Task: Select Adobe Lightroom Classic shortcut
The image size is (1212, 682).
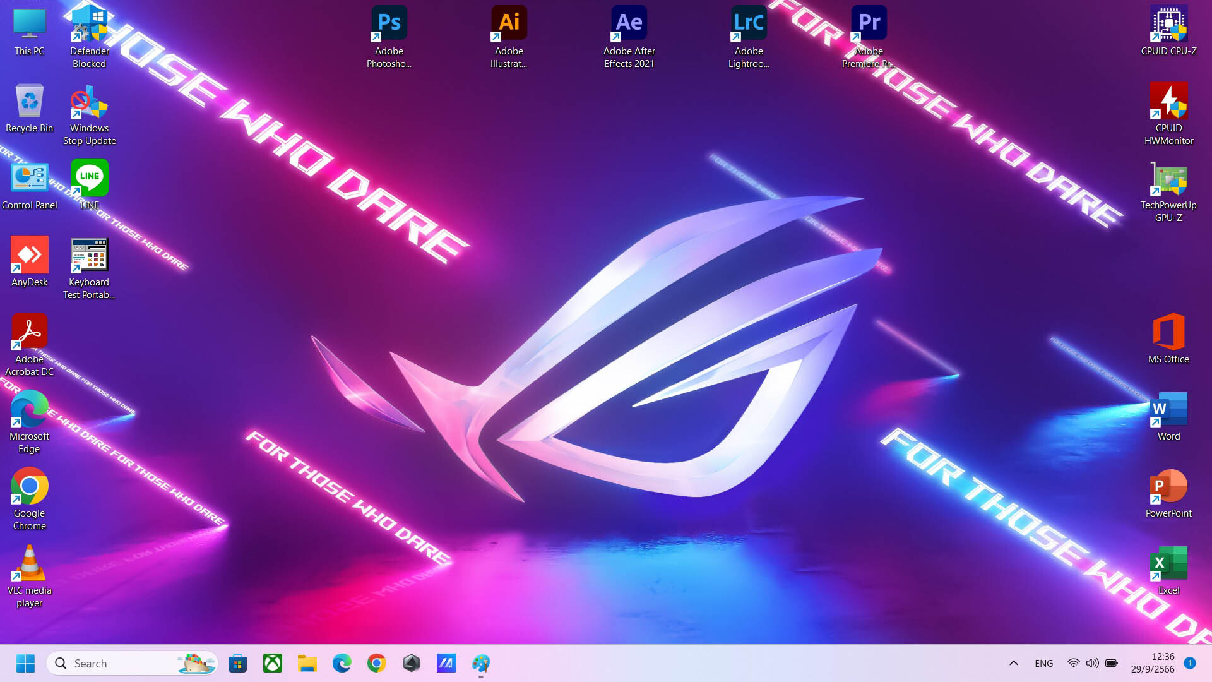Action: click(749, 37)
